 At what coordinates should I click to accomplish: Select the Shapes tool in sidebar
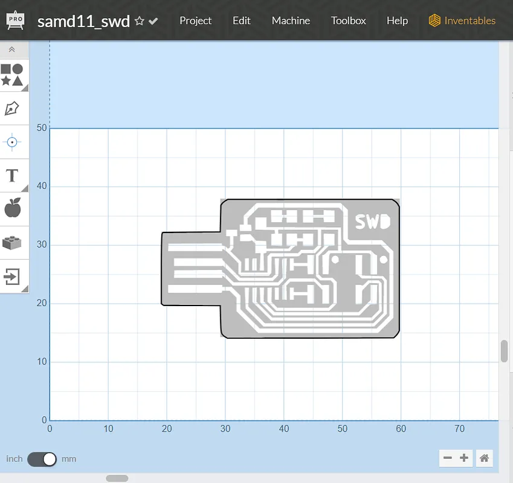click(13, 75)
